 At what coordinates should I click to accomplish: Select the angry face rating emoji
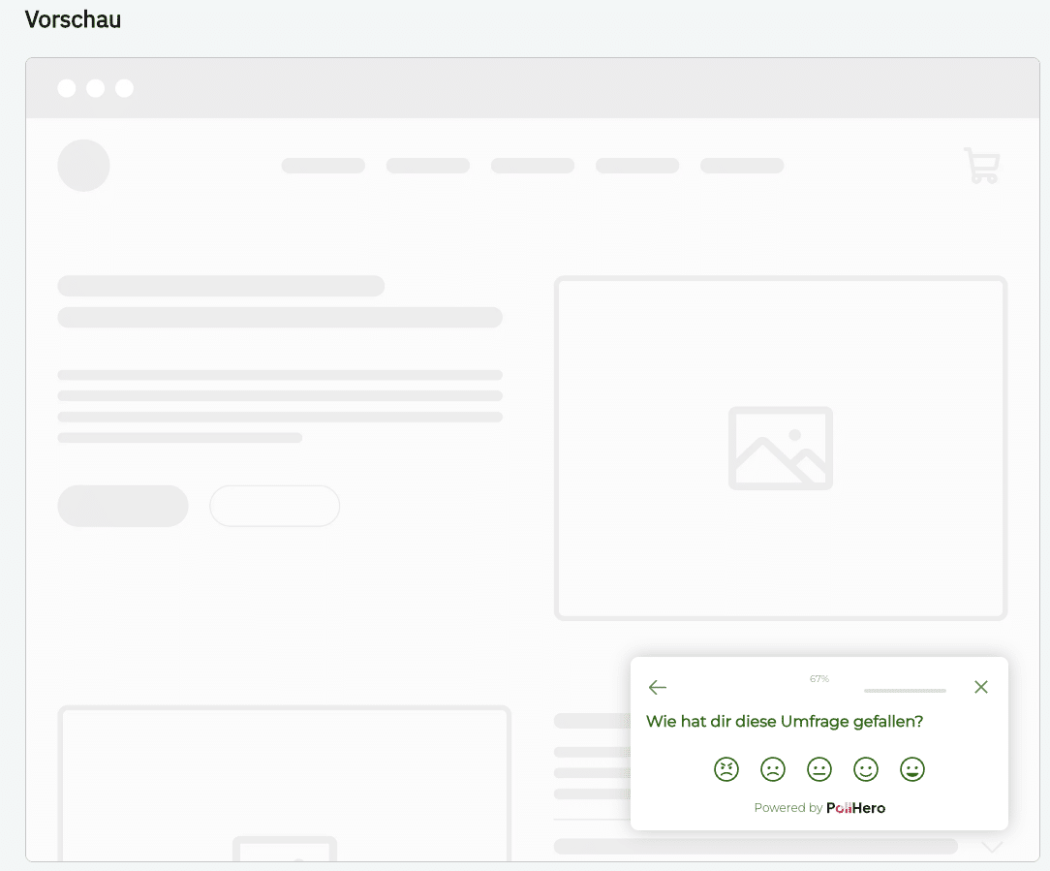coord(726,769)
